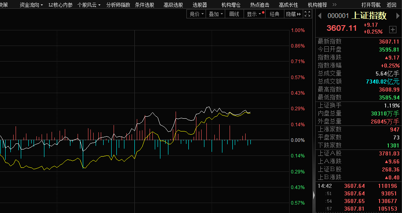Open the 叠加 overlay dropdown
The height and width of the screenshot is (213, 402).
216,14
